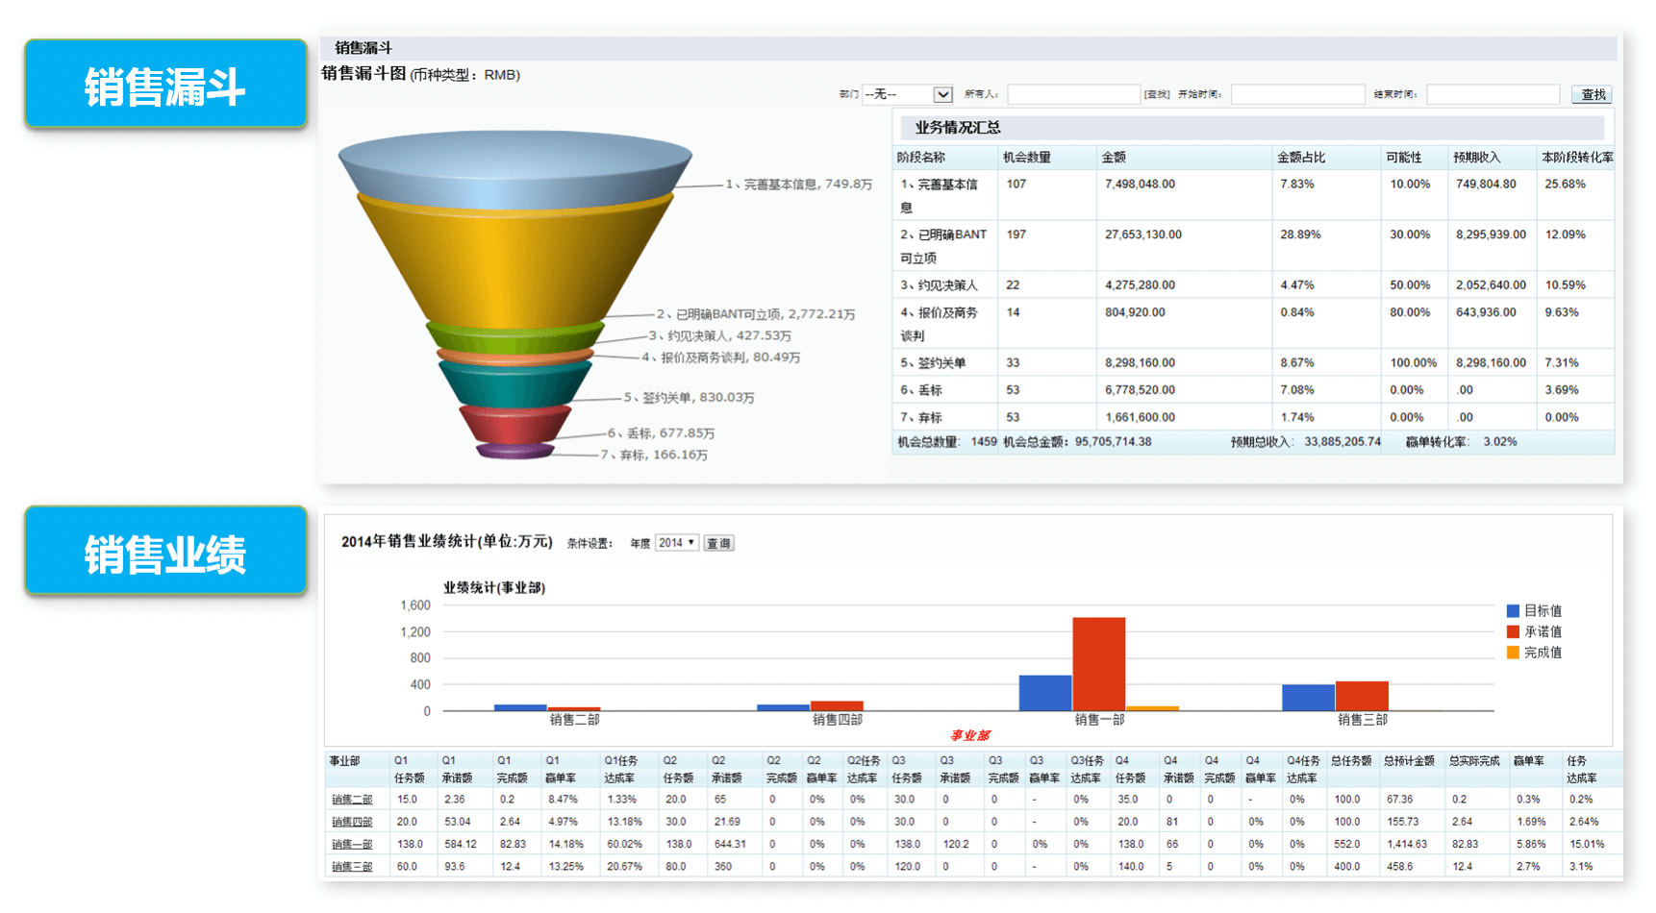The height and width of the screenshot is (913, 1656).
Task: Click the amount 27,653,130.00 cell
Action: 1143,234
